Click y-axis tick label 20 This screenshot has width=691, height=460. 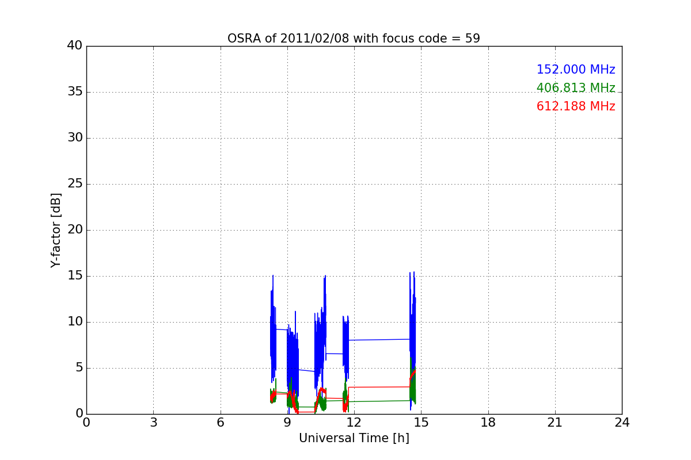(x=74, y=230)
